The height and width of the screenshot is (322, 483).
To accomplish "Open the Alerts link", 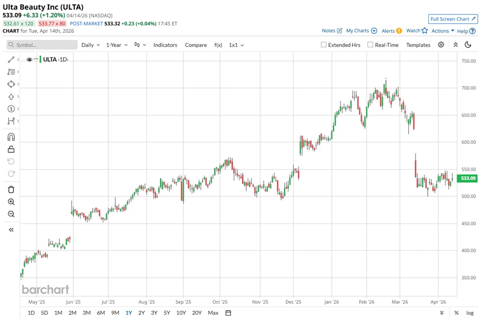I will (x=391, y=31).
